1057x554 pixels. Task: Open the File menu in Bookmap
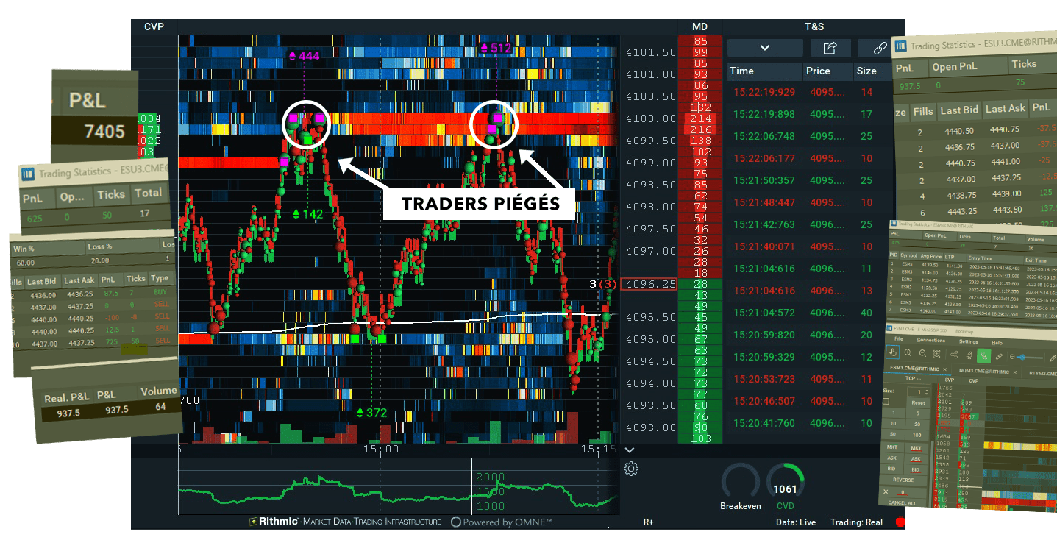coord(899,339)
